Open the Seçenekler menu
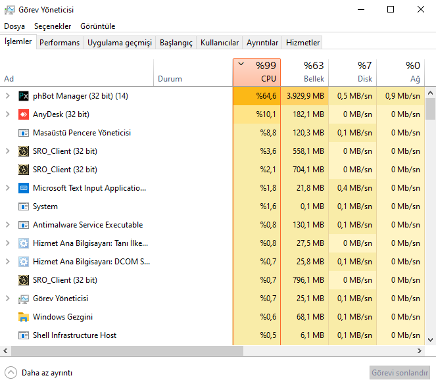Image resolution: width=436 pixels, height=386 pixels. pos(53,26)
